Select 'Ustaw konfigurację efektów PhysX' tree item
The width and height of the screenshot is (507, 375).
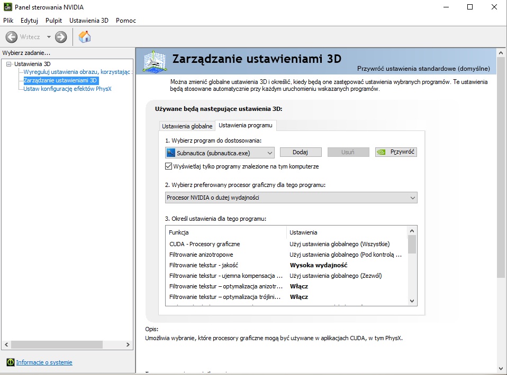pyautogui.click(x=67, y=89)
